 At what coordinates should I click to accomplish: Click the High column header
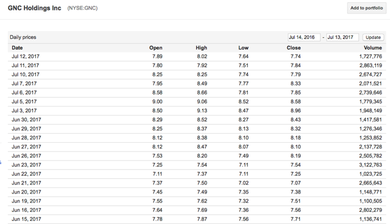point(201,48)
